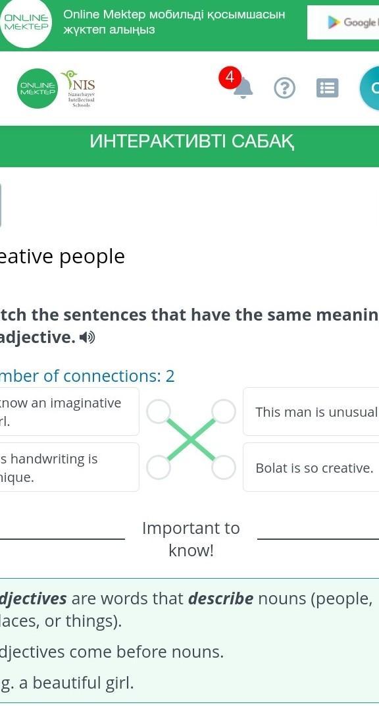The image size is (379, 711).
Task: Click the Google Play download button
Action: tap(343, 22)
